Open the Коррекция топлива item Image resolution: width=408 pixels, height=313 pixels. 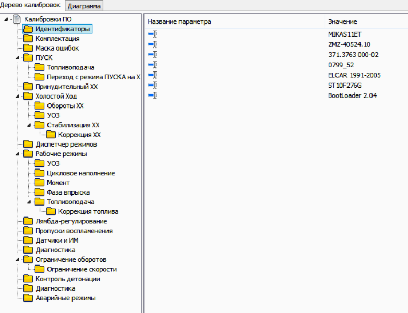click(x=88, y=212)
